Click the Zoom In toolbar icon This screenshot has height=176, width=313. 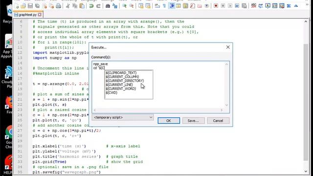click(x=124, y=6)
